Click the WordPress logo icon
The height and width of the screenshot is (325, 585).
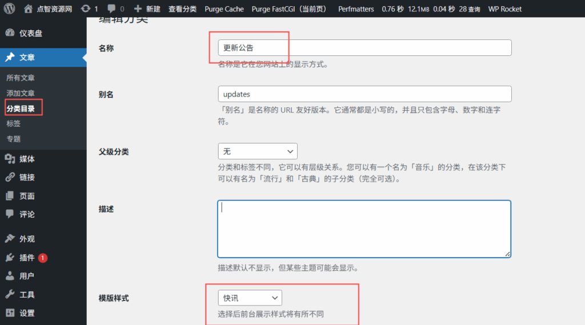(10, 9)
